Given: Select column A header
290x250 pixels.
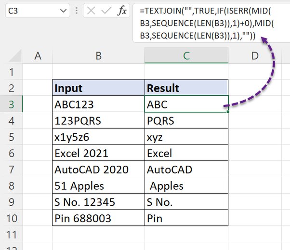Looking at the screenshot, I should [x=38, y=56].
